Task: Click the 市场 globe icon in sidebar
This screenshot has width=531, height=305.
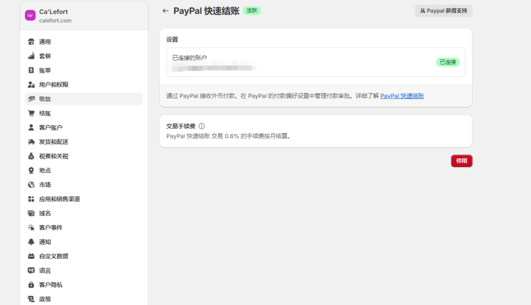Action: pos(31,185)
